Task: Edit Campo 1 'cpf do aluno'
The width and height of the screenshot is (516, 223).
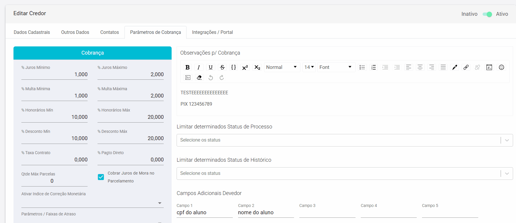Action: 205,213
